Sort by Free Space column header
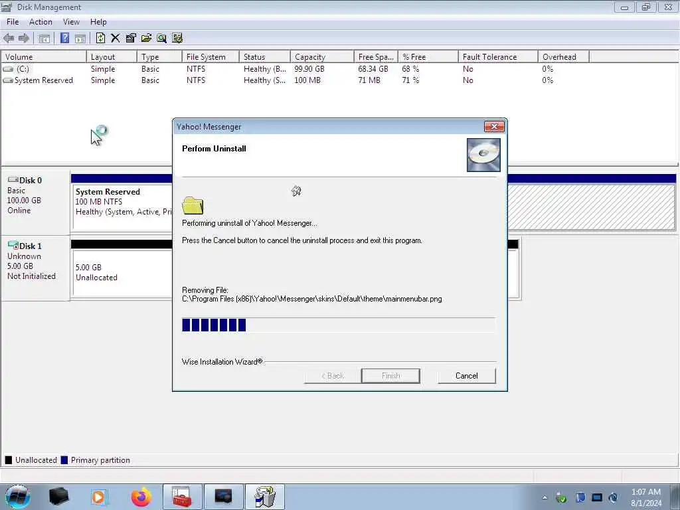This screenshot has height=510, width=680. coord(376,57)
